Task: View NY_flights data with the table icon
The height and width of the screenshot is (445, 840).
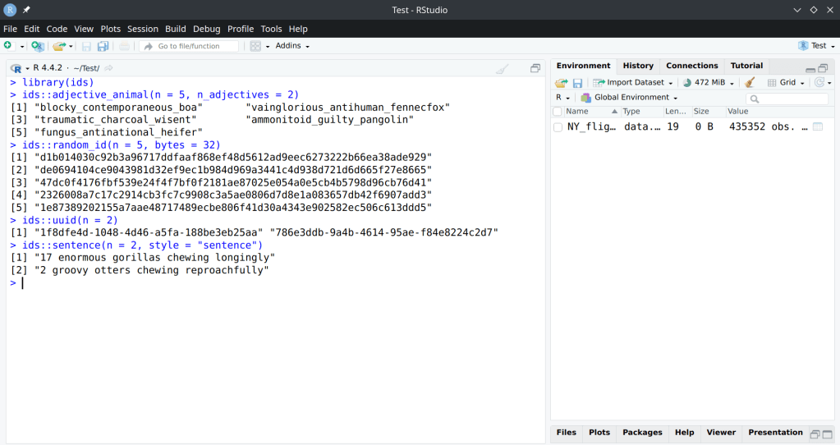Action: click(x=818, y=127)
